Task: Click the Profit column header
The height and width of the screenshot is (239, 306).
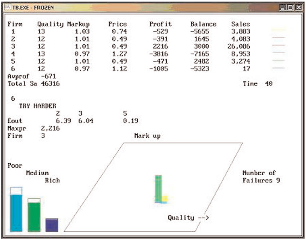Action: point(160,24)
